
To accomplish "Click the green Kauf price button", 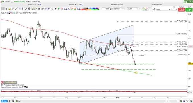I will click(189, 10).
